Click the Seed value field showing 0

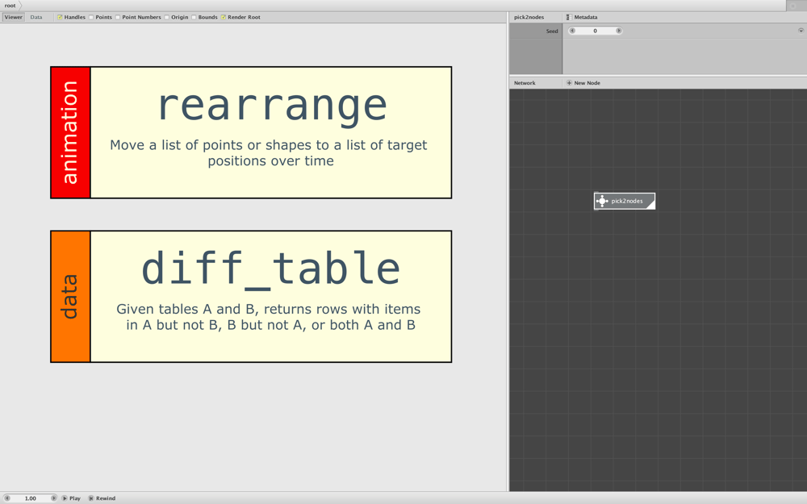[596, 31]
